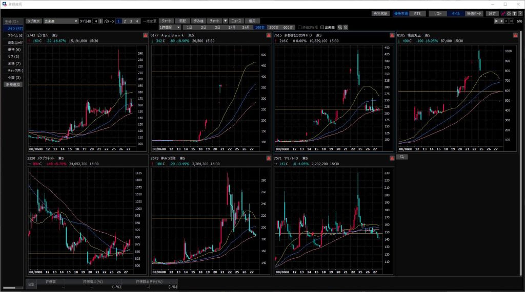Enable the 出来高 volume checkbox
The width and height of the screenshot is (525, 292).
(323, 27)
